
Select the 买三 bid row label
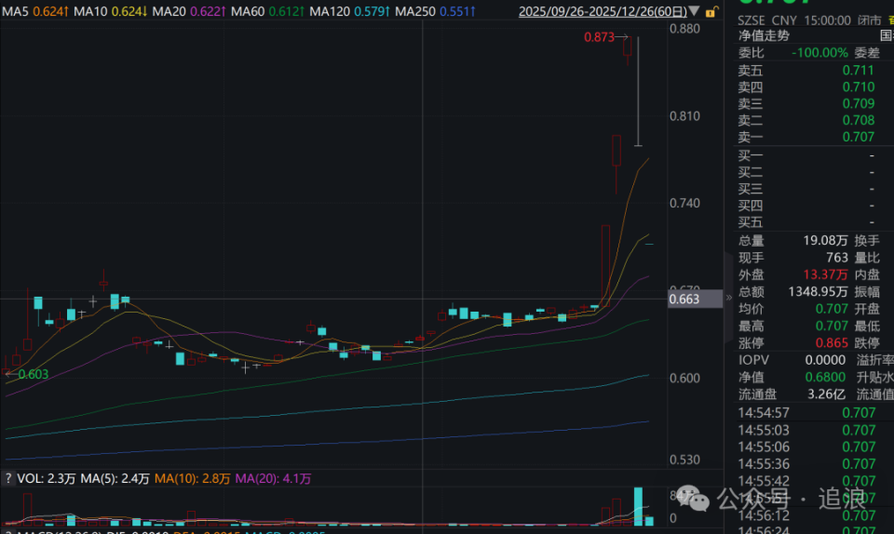[x=751, y=189]
